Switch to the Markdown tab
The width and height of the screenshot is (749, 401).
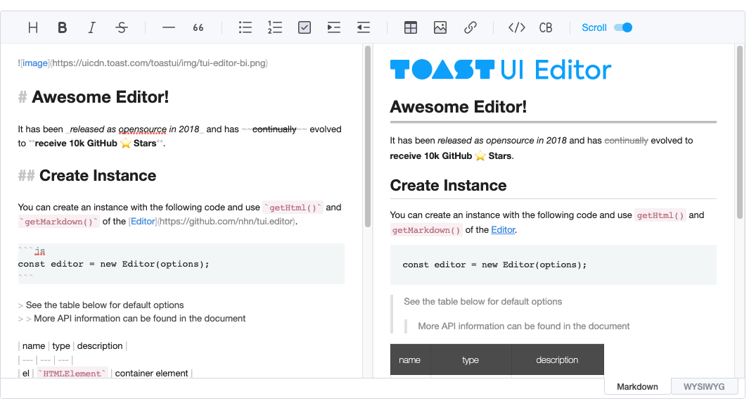pos(637,387)
